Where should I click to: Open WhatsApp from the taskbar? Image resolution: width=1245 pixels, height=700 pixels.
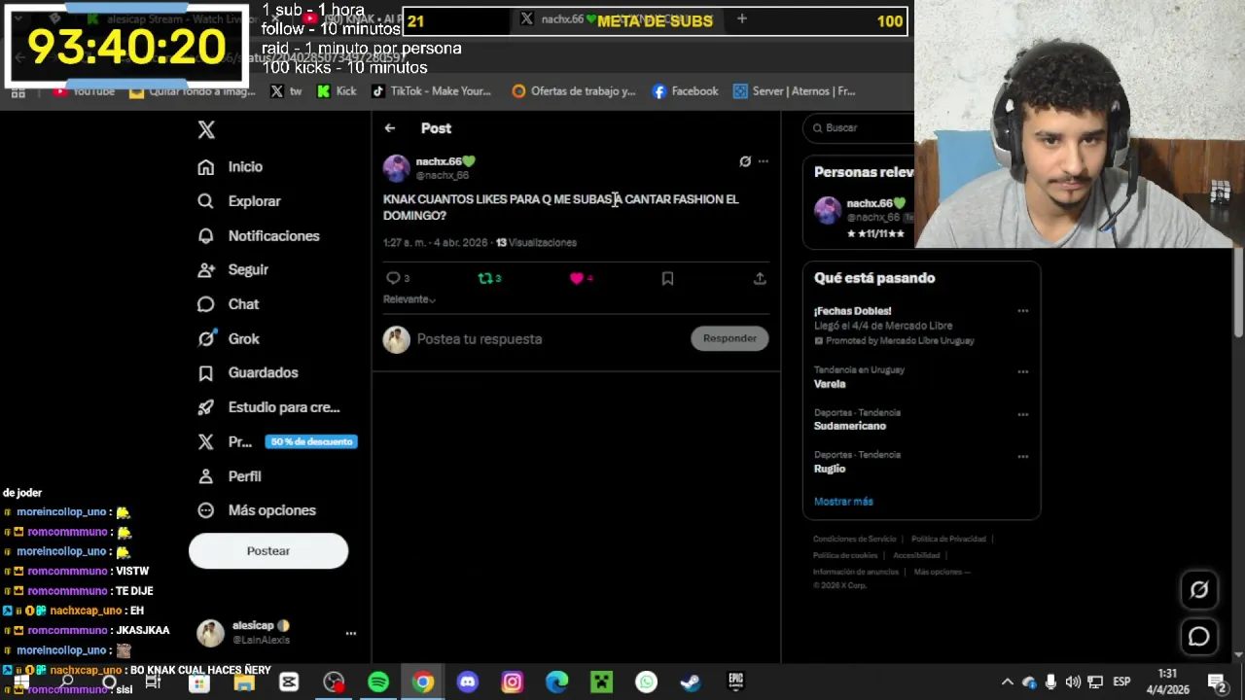[647, 682]
